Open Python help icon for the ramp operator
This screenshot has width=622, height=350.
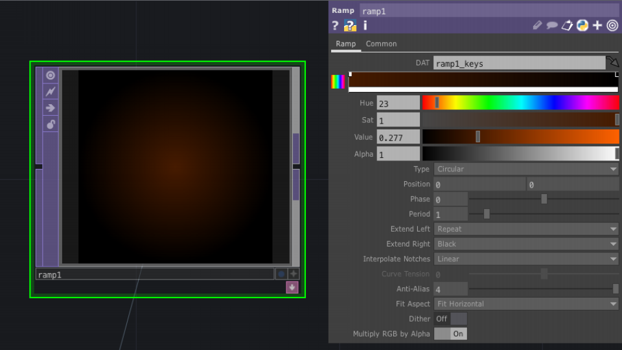pos(350,26)
